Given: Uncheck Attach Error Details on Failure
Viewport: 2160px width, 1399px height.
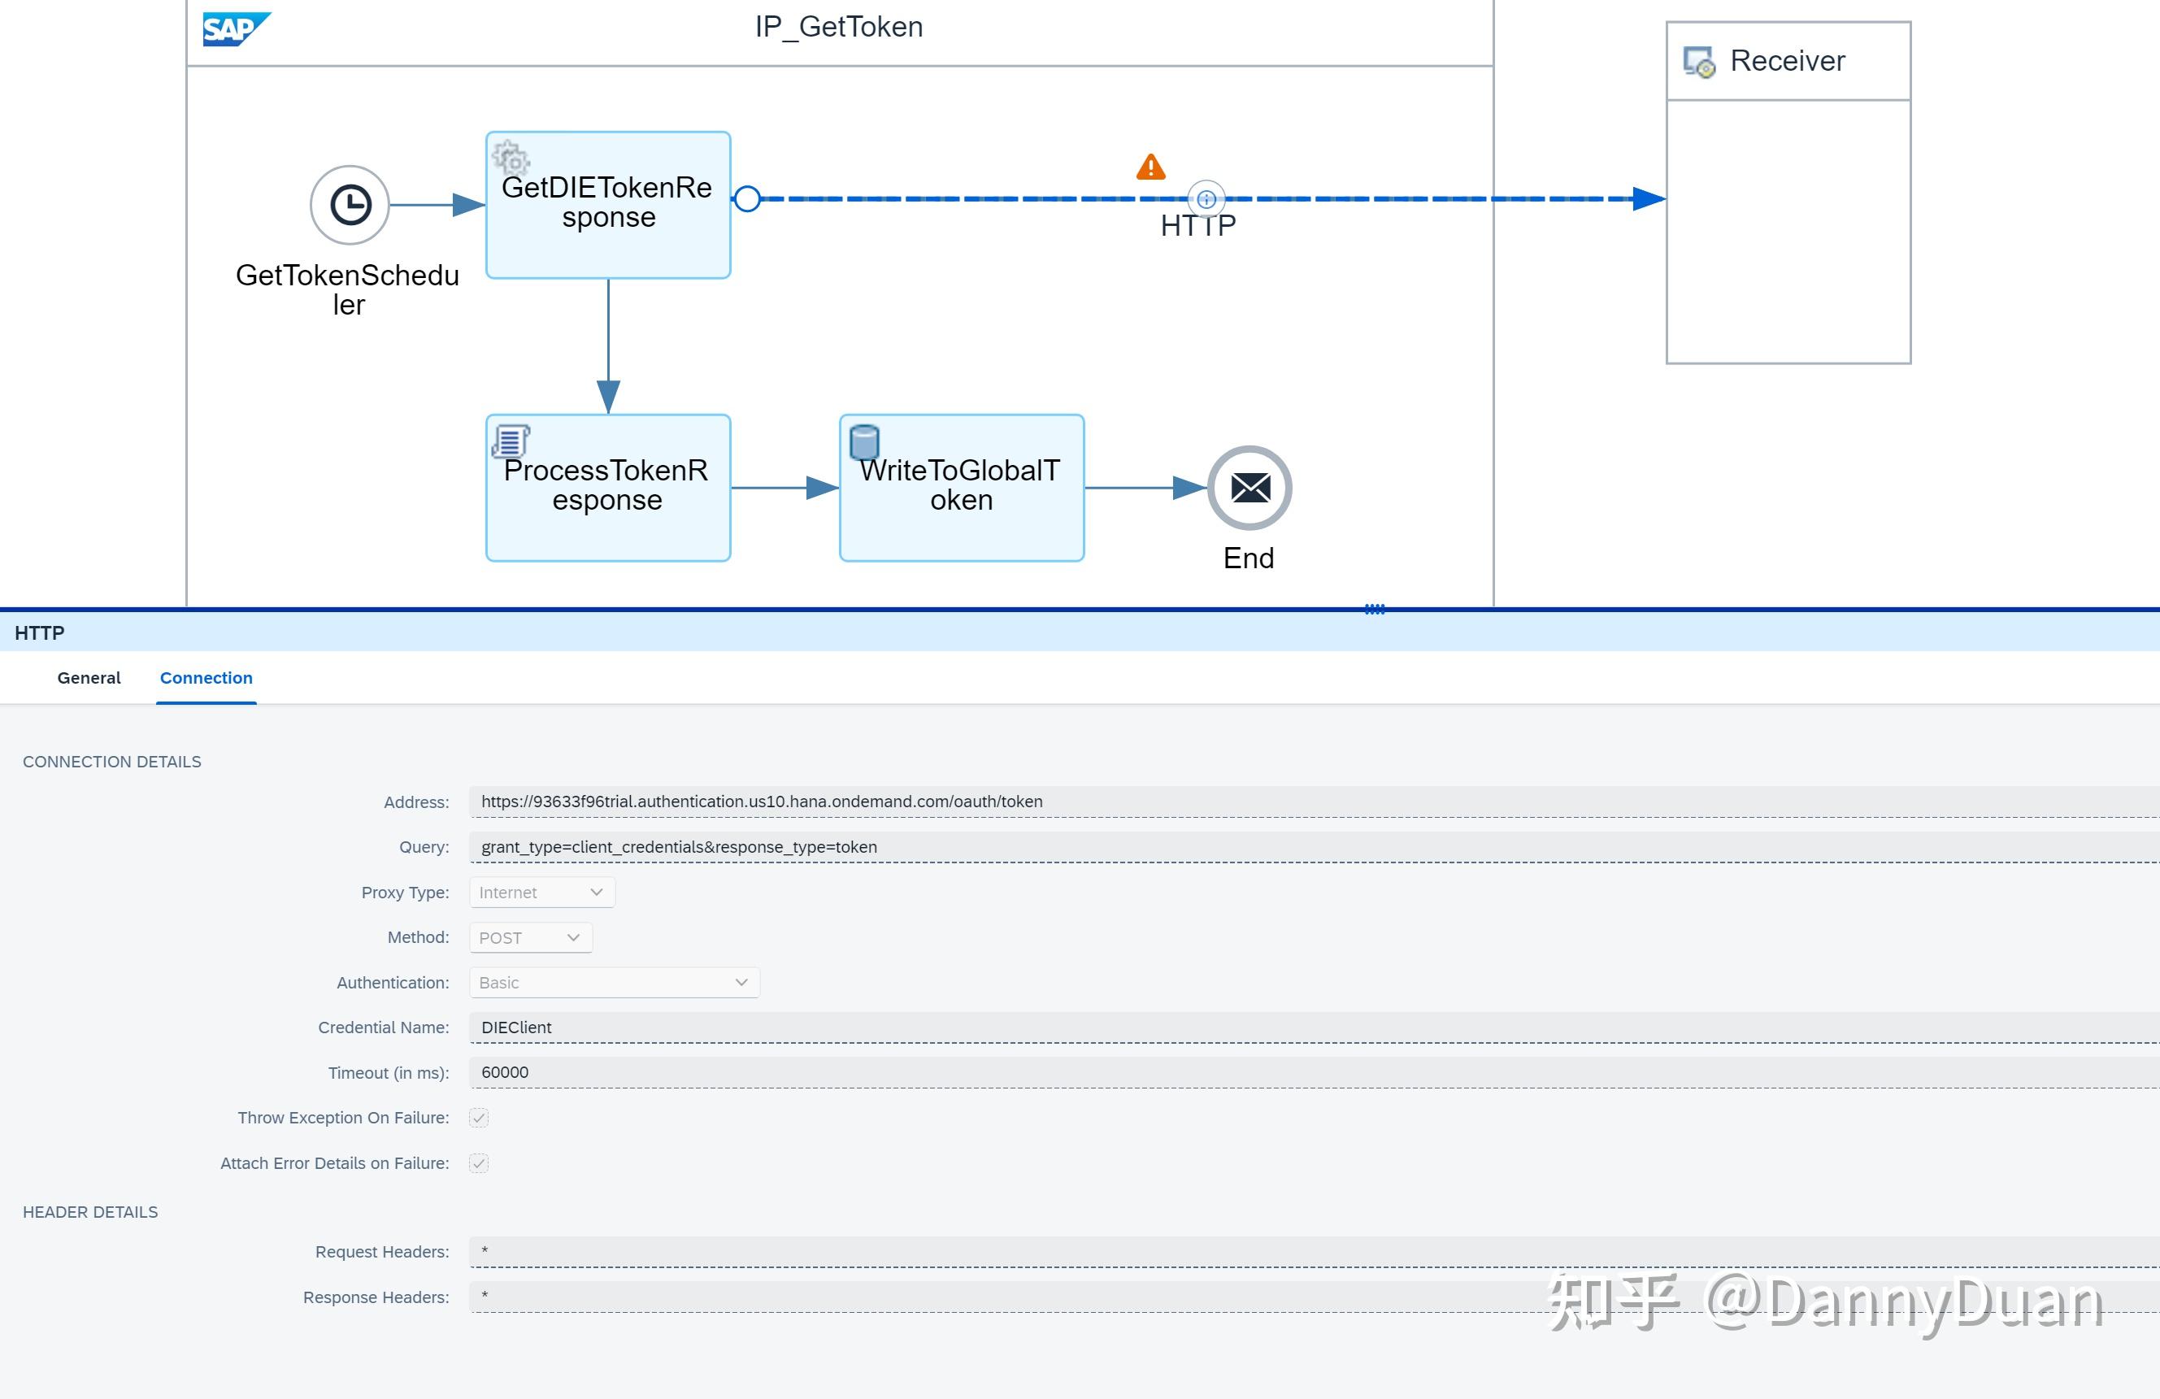Looking at the screenshot, I should click(x=478, y=1163).
